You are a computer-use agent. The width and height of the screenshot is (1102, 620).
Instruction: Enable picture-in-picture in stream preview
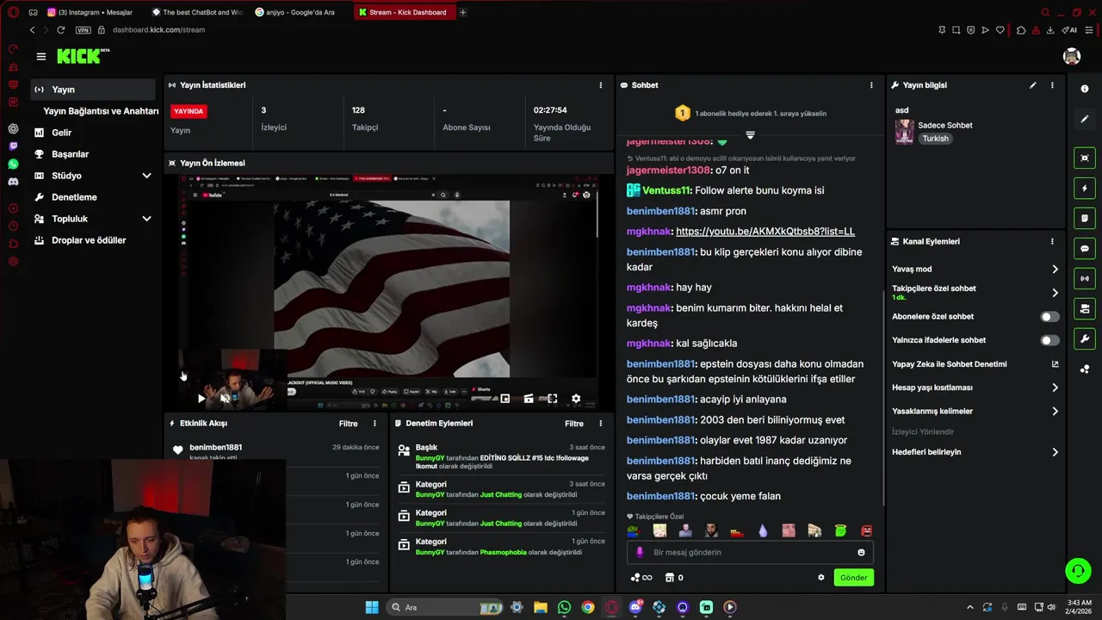pos(505,399)
